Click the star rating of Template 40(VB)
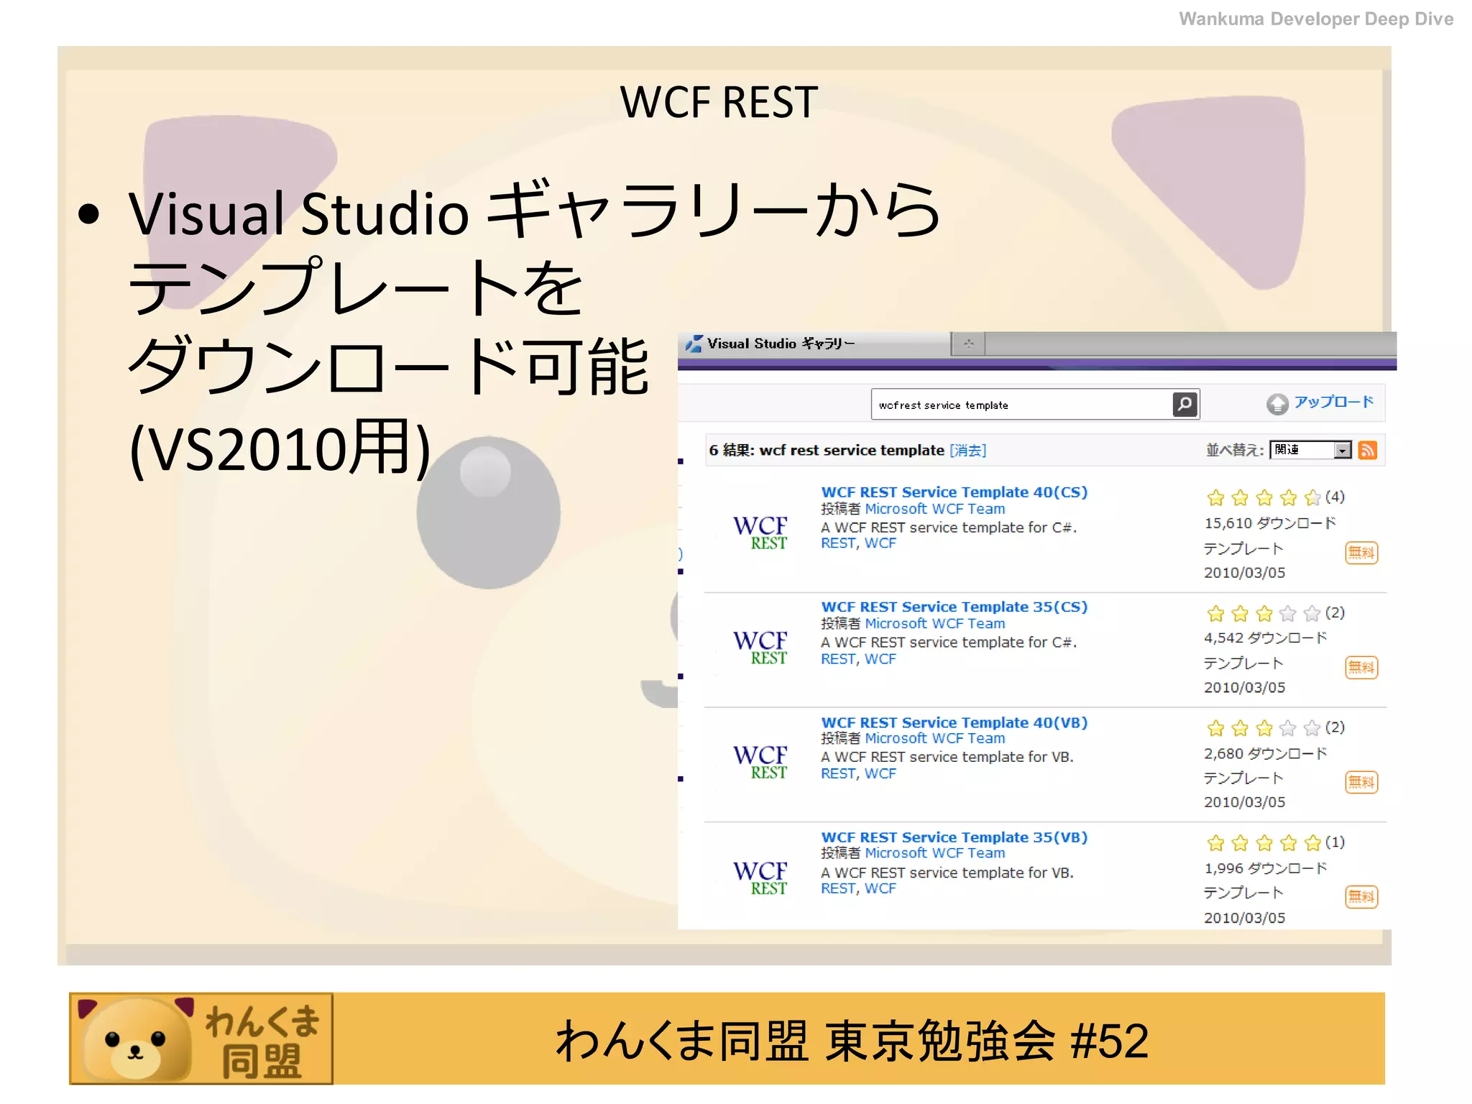 [1264, 728]
